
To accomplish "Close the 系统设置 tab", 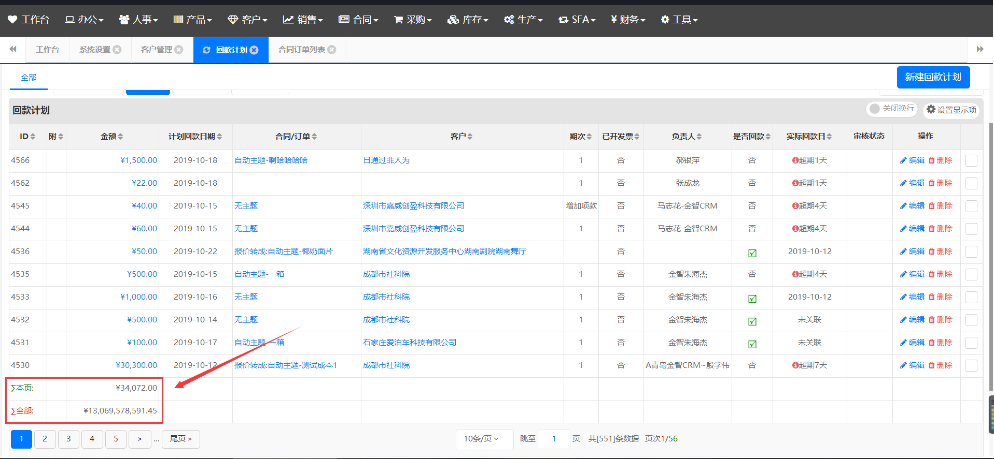I will (117, 50).
